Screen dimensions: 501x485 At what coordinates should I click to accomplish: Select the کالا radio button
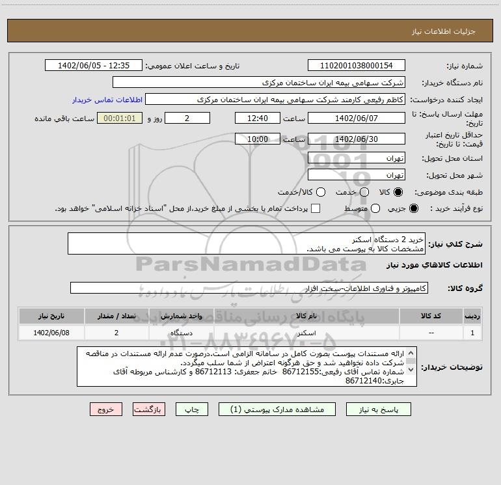[398, 192]
